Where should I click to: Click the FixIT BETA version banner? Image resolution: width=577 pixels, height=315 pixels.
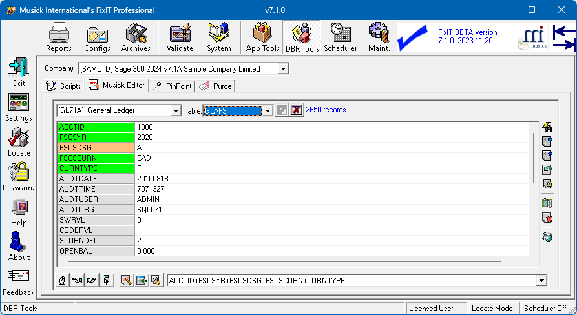pos(467,36)
